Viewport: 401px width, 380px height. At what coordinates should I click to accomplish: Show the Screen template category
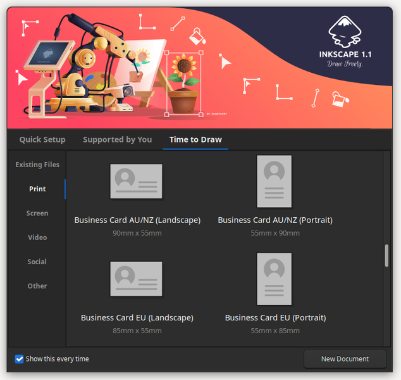37,213
